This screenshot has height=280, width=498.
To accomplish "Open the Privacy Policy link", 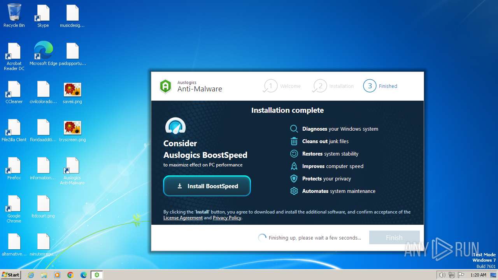I will [x=227, y=218].
